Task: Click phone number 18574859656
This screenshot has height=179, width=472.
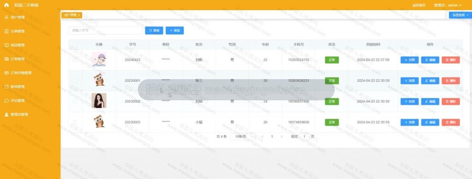Action: coord(298,122)
